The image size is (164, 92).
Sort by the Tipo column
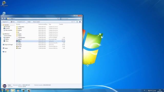(50, 24)
